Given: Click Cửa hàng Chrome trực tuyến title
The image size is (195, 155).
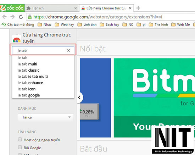Looking at the screenshot, I should coord(47,38).
